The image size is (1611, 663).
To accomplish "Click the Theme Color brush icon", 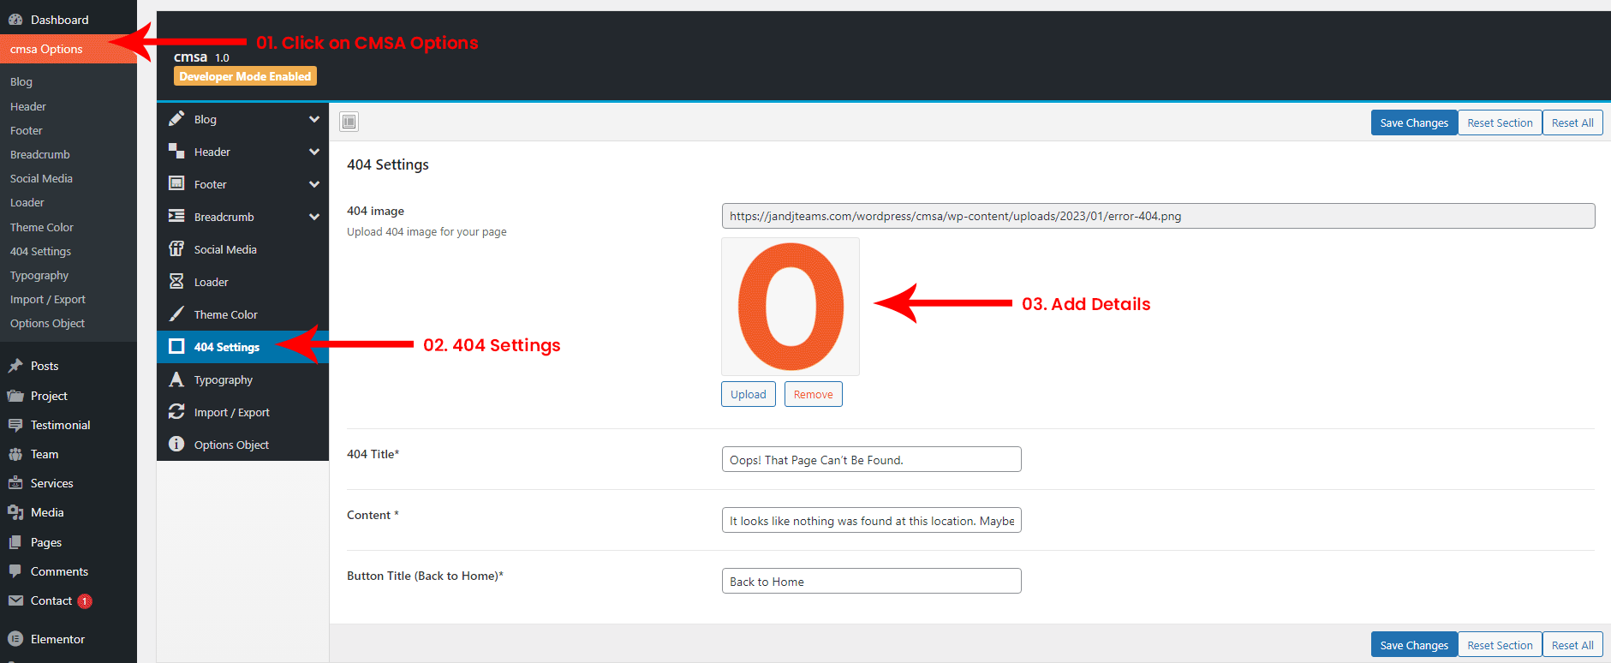I will (x=176, y=314).
